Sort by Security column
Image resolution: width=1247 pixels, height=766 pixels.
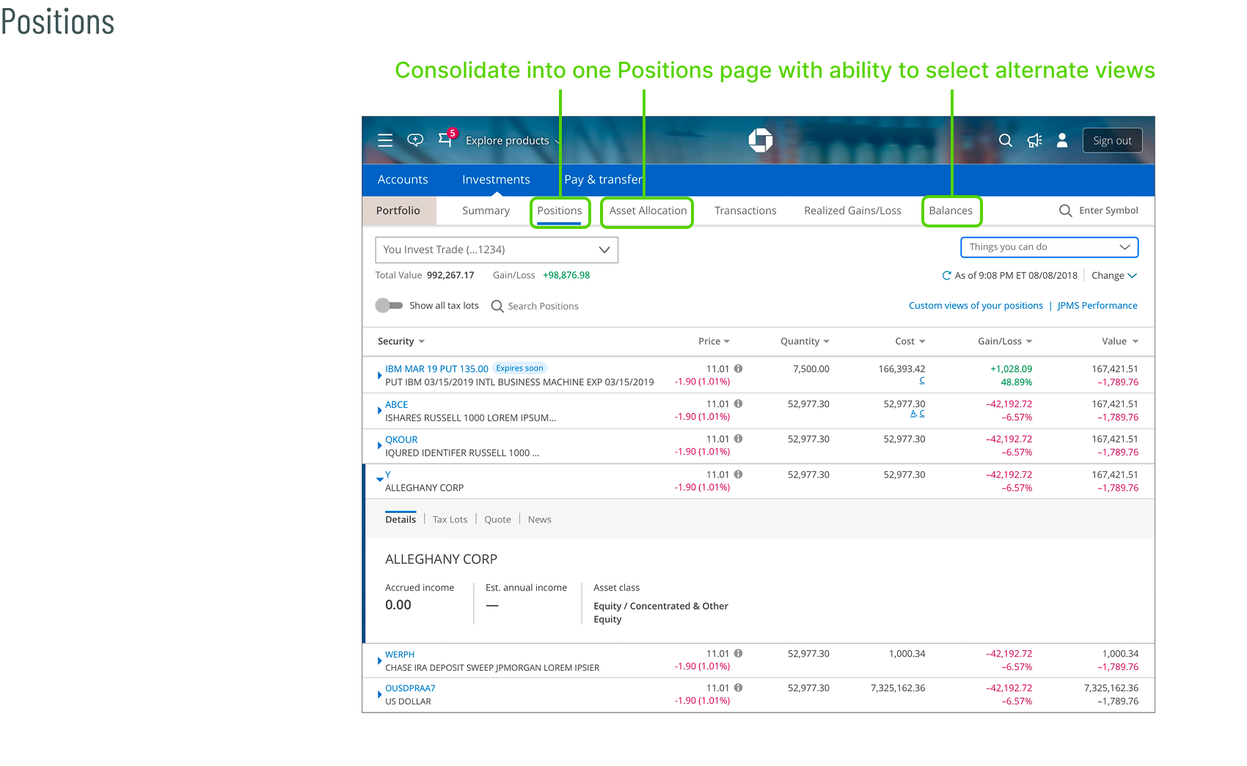(401, 341)
